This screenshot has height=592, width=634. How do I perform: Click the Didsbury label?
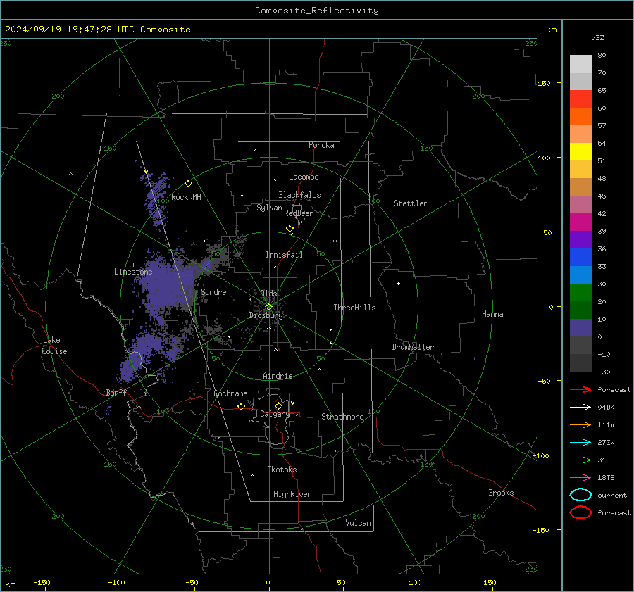266,315
